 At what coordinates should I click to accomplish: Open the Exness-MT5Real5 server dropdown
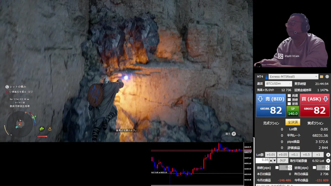pyautogui.click(x=293, y=77)
